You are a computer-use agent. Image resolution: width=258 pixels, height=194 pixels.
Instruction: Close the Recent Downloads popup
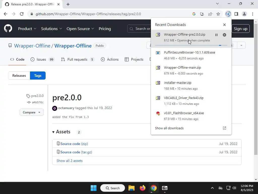tap(224, 25)
